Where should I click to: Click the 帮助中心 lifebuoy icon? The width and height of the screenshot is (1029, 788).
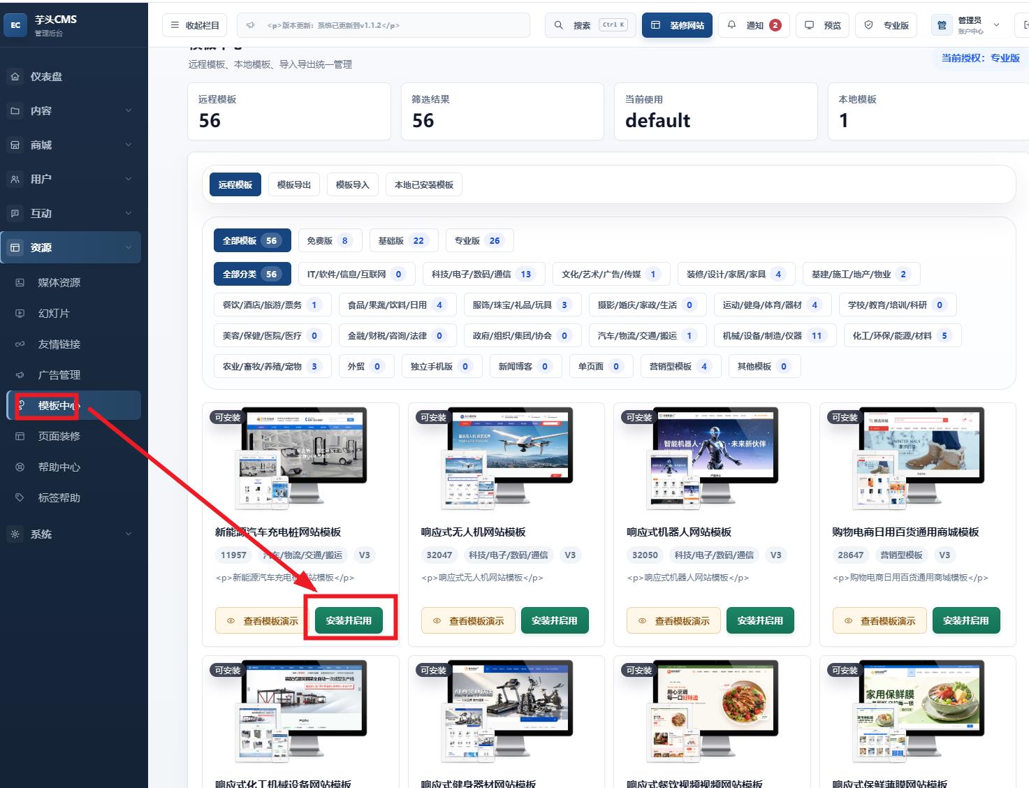pyautogui.click(x=20, y=467)
